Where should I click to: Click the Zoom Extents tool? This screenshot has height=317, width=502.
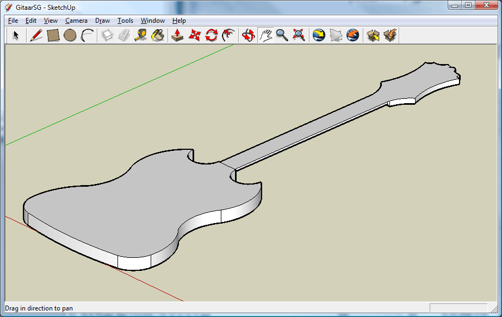(299, 35)
